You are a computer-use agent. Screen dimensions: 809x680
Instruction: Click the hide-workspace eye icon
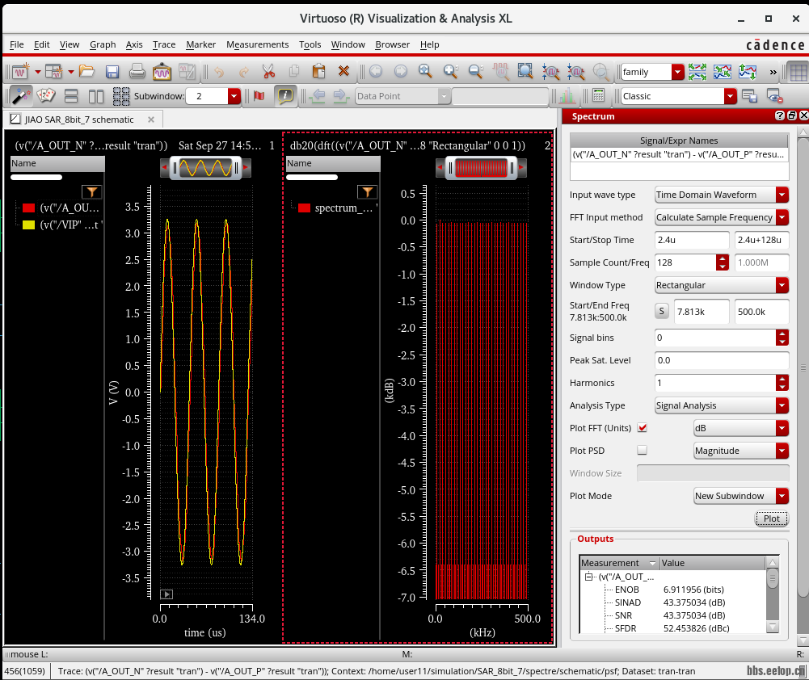click(x=774, y=96)
